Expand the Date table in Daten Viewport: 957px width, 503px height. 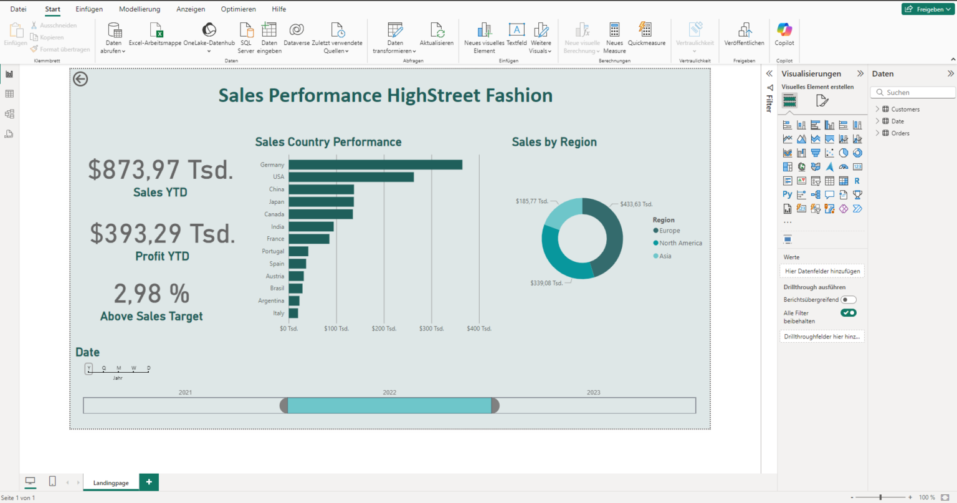(x=877, y=121)
